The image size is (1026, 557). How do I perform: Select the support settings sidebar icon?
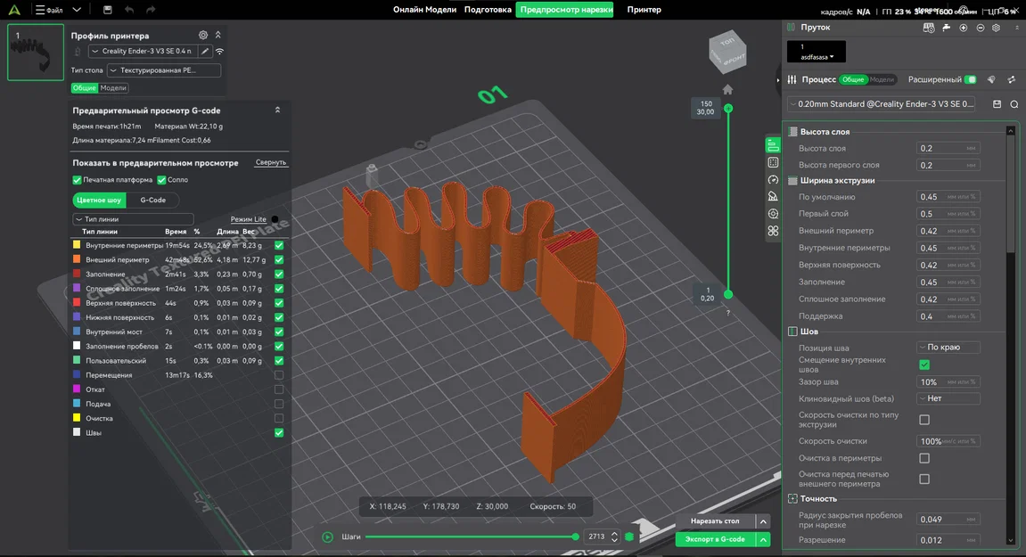coord(773,196)
